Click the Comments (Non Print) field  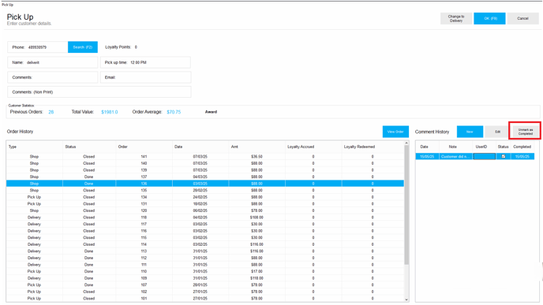pyautogui.click(x=99, y=92)
